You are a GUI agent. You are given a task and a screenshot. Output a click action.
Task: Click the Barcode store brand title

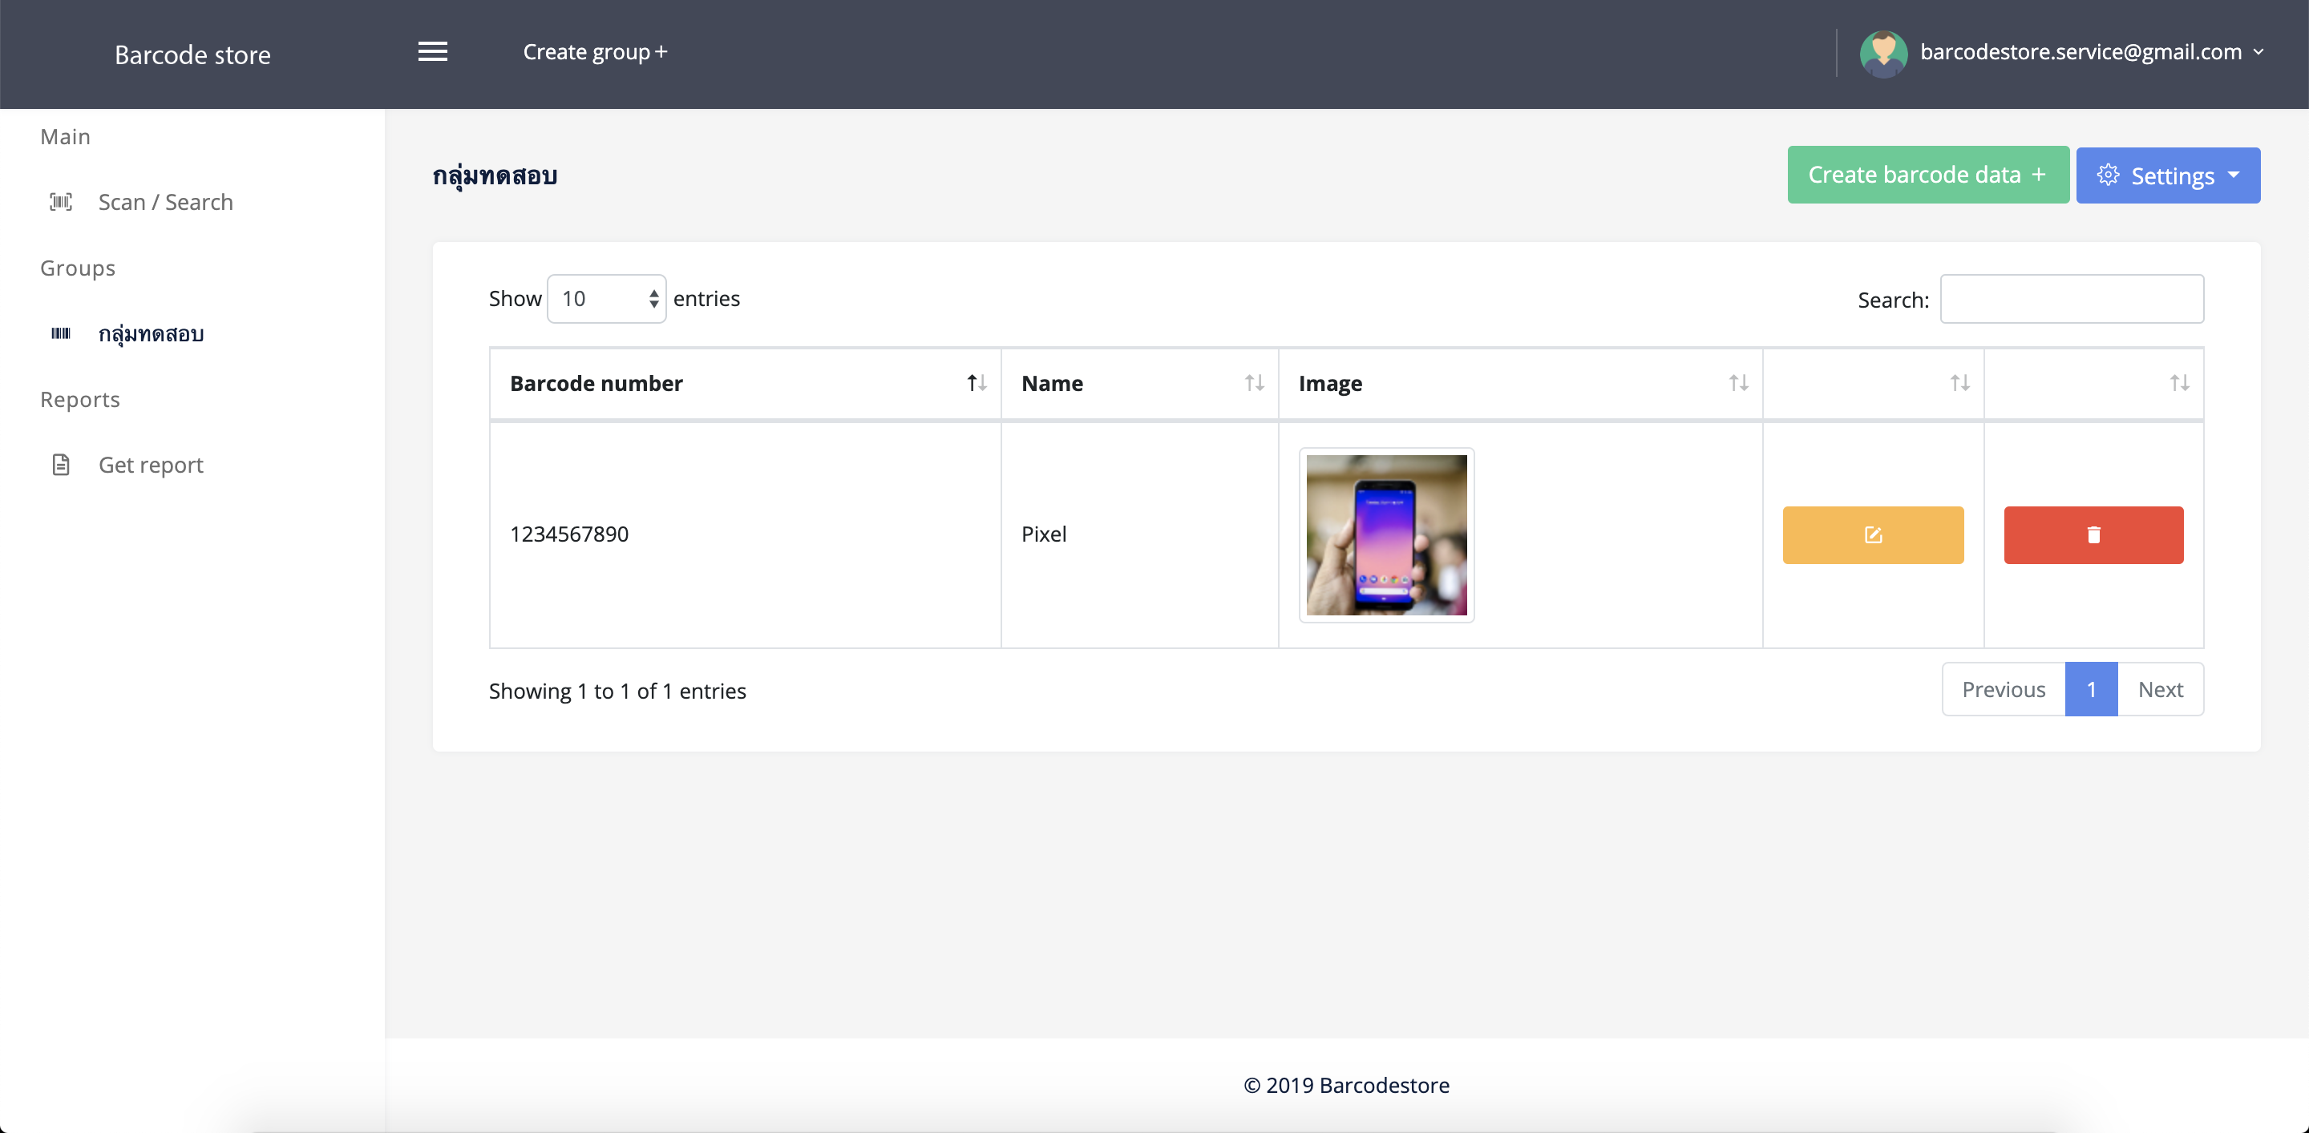pos(192,54)
